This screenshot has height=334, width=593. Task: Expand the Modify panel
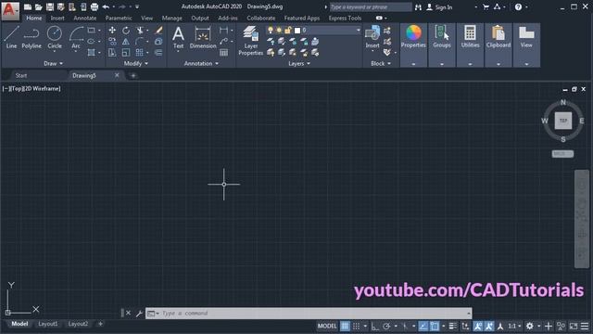pyautogui.click(x=136, y=63)
